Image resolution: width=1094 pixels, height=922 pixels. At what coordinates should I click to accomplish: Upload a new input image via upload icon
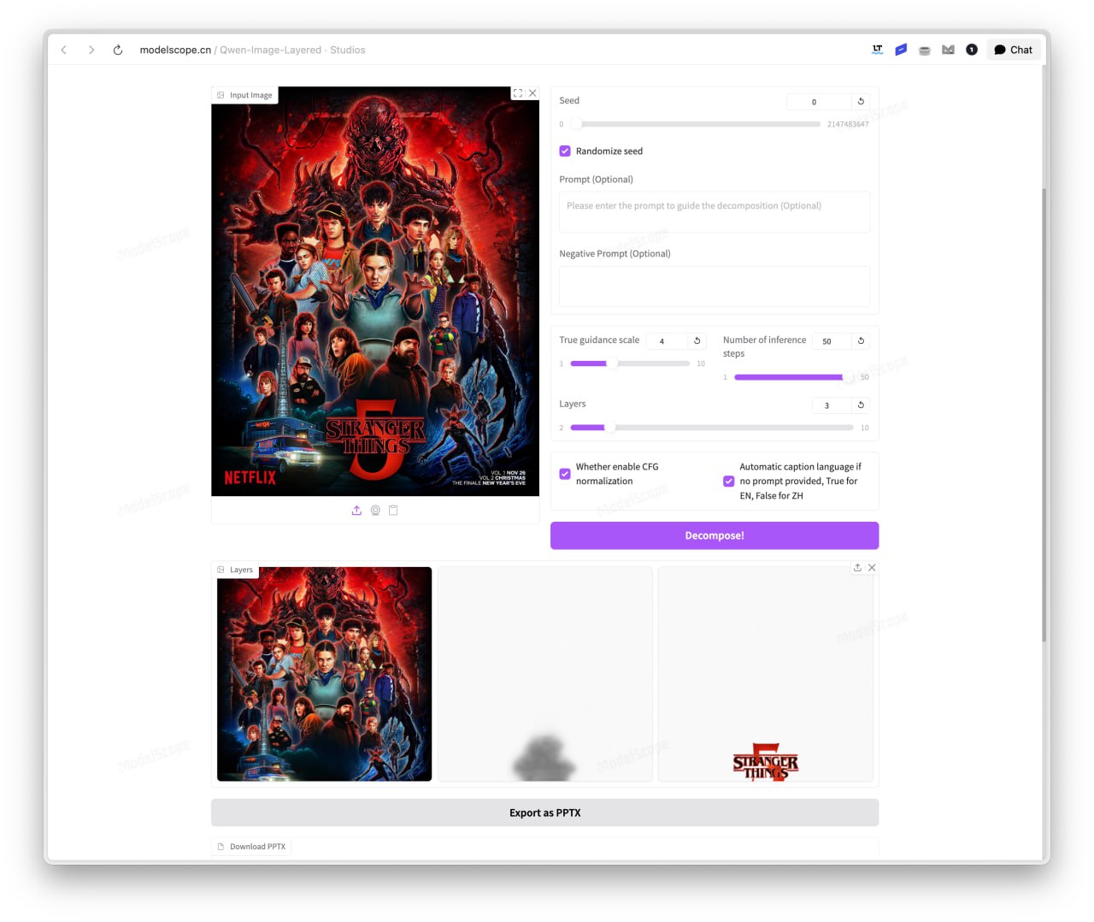tap(356, 511)
